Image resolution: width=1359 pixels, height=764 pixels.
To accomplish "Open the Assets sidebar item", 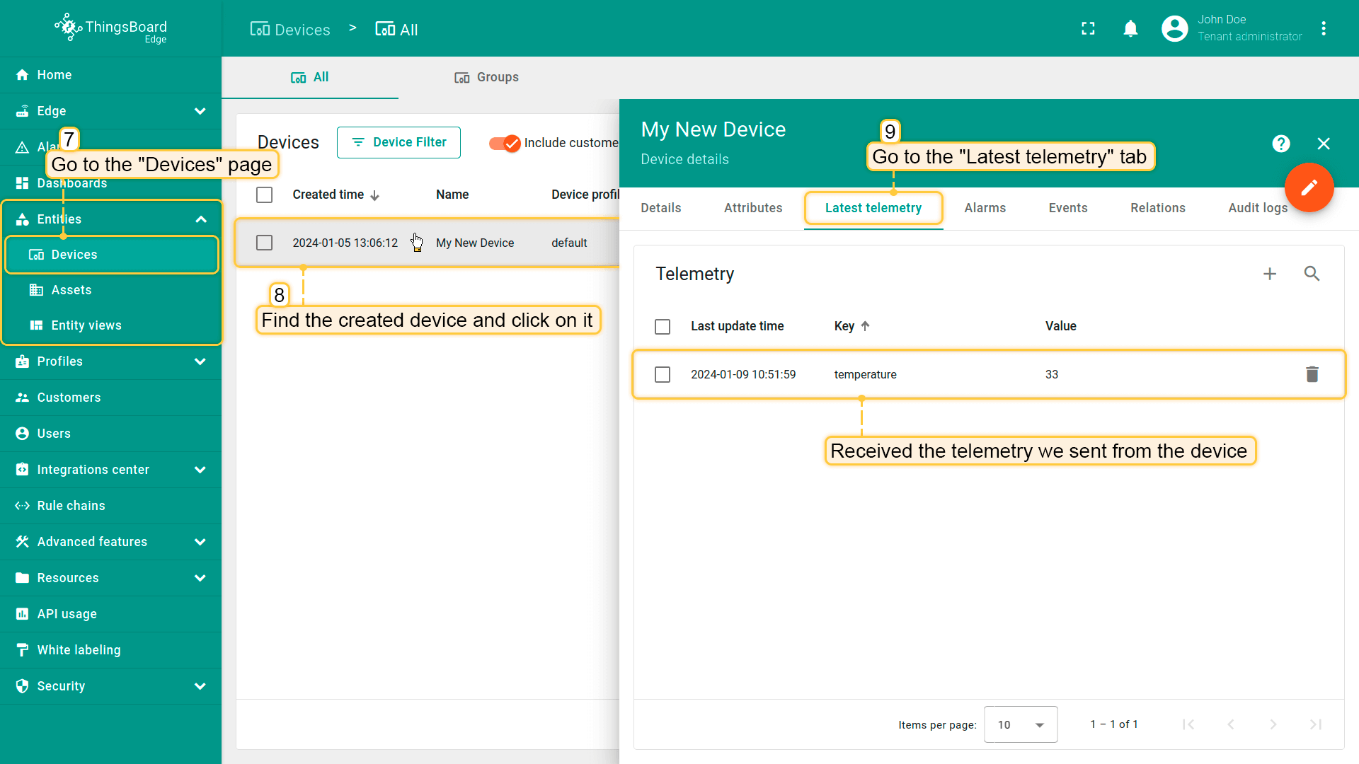I will (71, 290).
